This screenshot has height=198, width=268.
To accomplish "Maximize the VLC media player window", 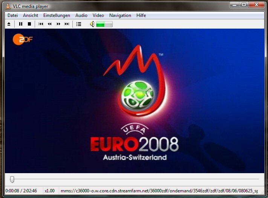I will pos(244,5).
